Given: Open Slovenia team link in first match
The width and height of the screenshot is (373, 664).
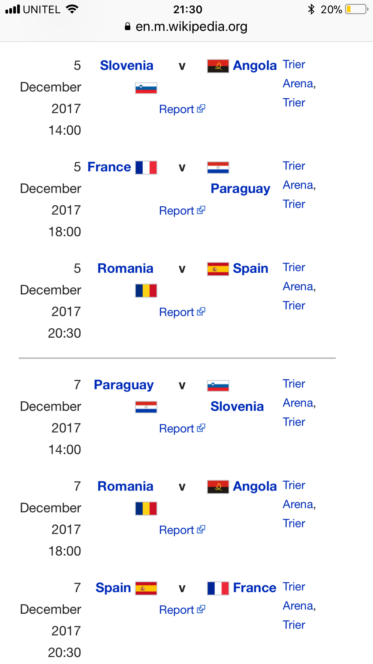Looking at the screenshot, I should pos(126,66).
